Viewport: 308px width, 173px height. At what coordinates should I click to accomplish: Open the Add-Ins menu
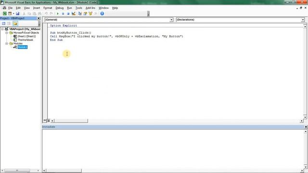tap(90, 8)
